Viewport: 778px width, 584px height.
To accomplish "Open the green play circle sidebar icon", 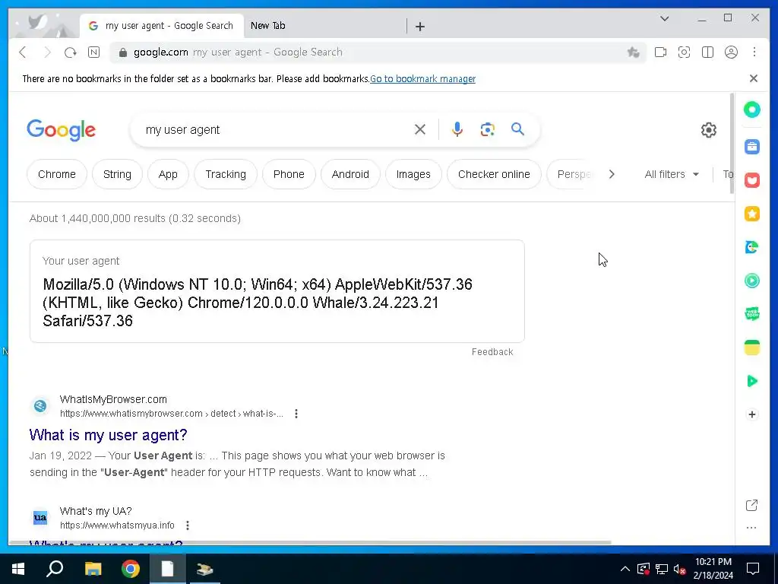I will click(751, 281).
